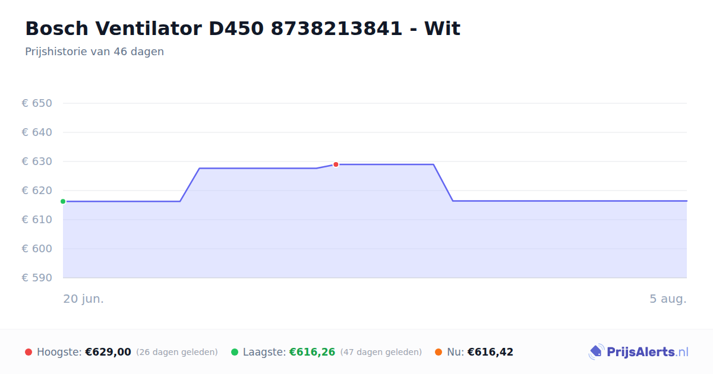The image size is (713, 374).
Task: Click the 'Nu:' legend label
Action: [455, 352]
